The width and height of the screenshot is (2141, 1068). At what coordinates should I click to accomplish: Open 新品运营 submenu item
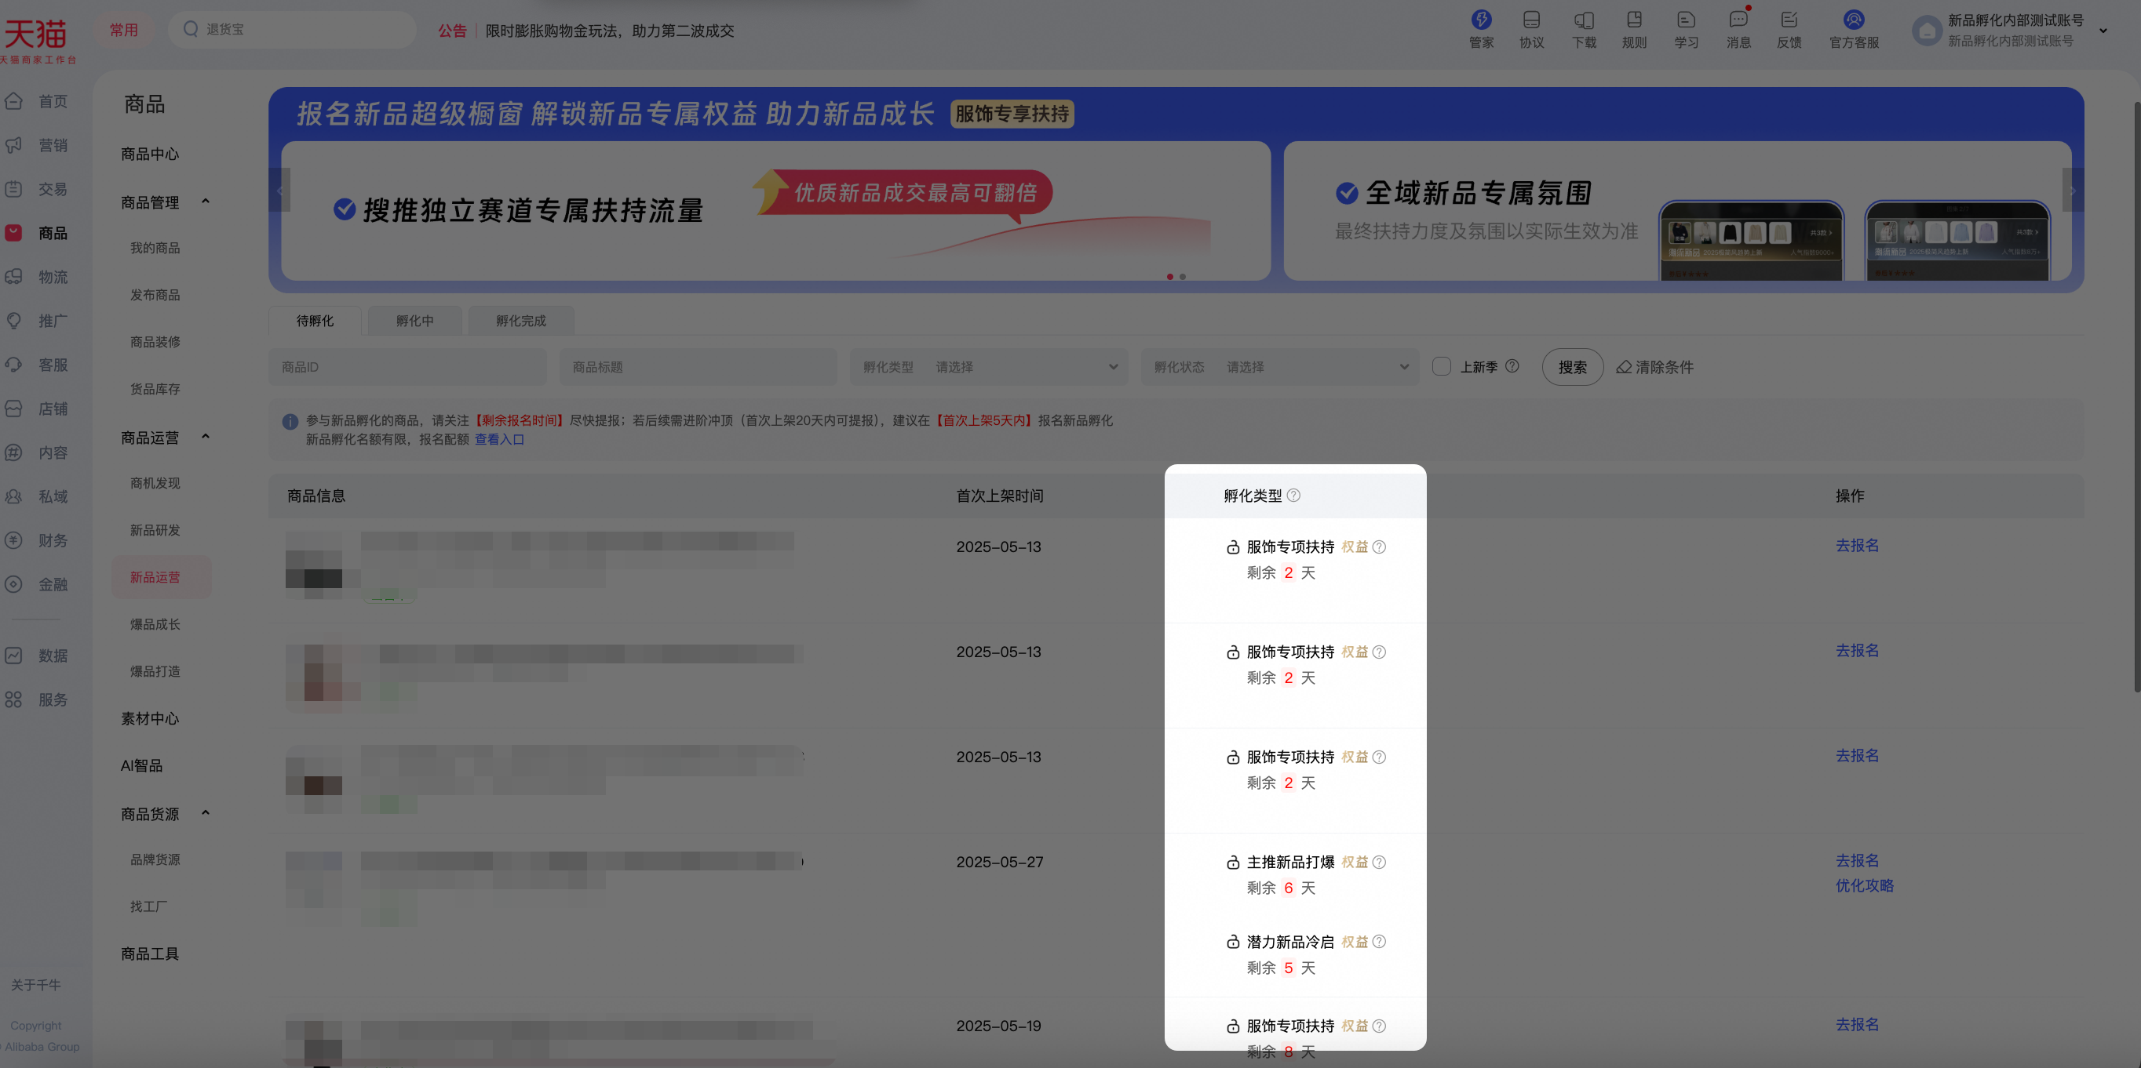[x=161, y=577]
